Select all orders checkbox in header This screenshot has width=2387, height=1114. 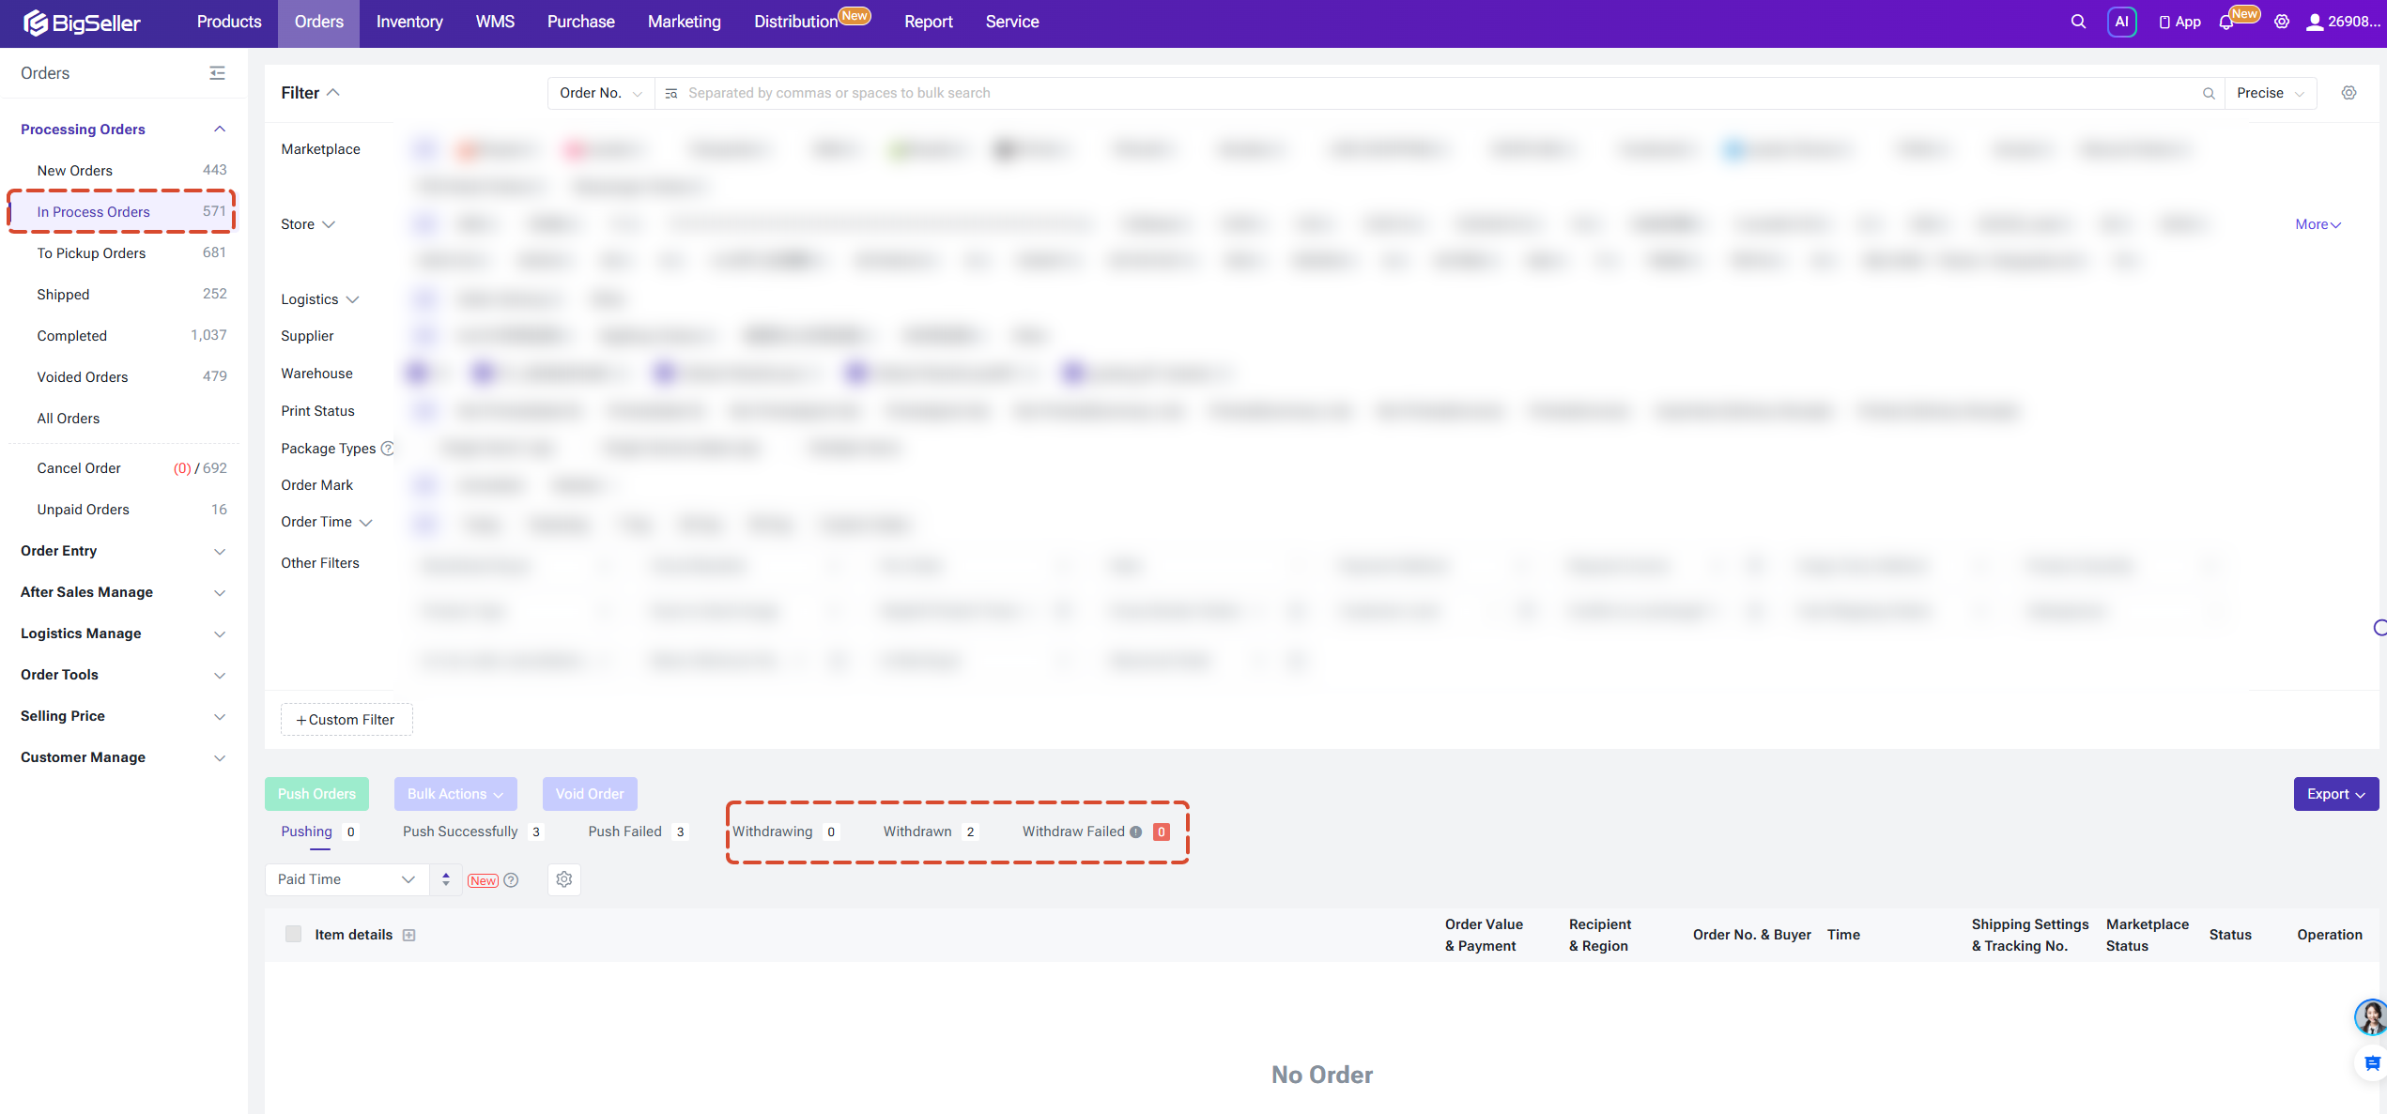[293, 934]
